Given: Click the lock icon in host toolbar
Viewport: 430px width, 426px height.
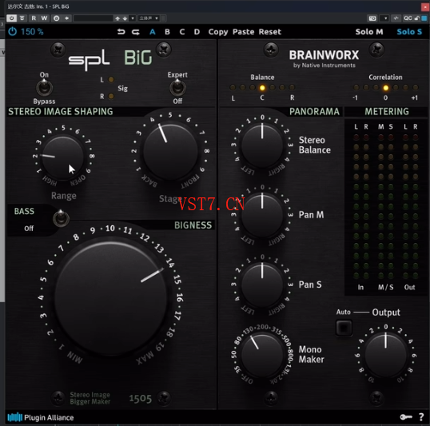Looking at the screenshot, I should pos(417,18).
